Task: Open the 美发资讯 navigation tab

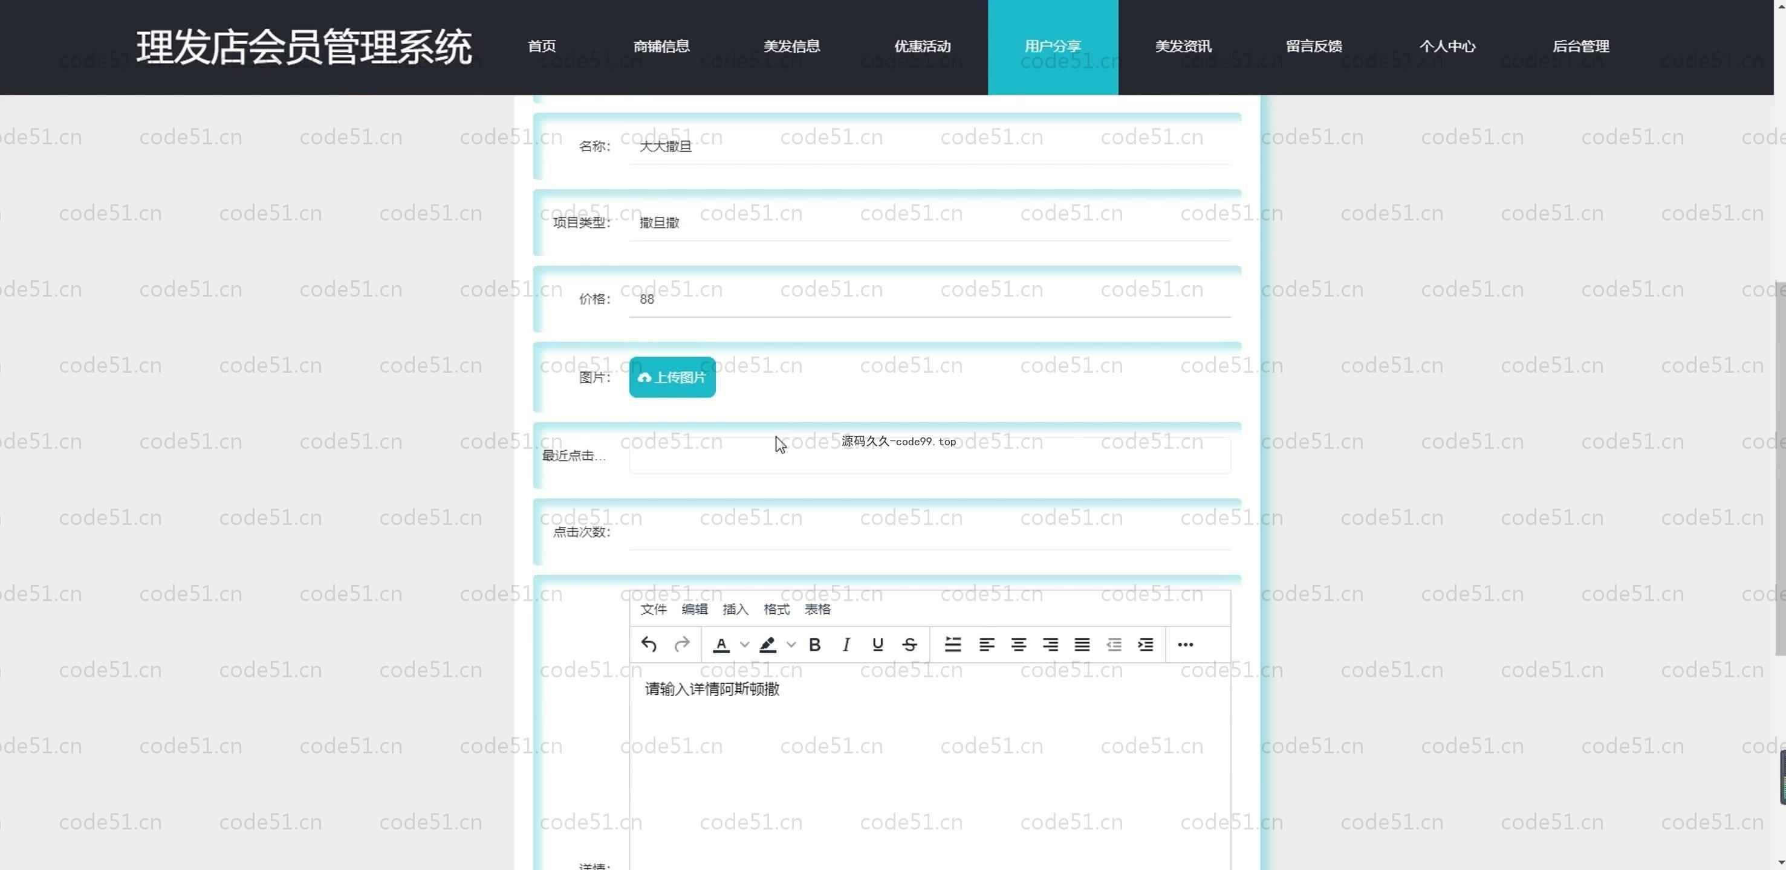Action: 1183,47
